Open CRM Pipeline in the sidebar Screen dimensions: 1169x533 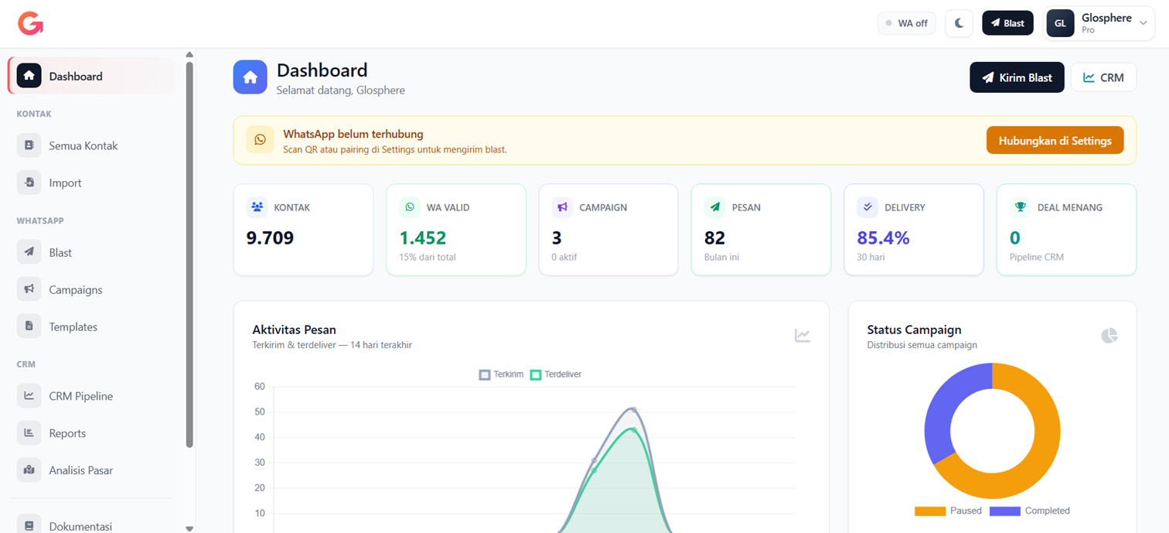pos(91,396)
